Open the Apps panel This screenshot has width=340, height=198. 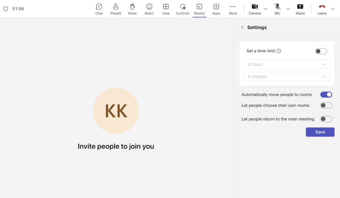[x=216, y=9]
